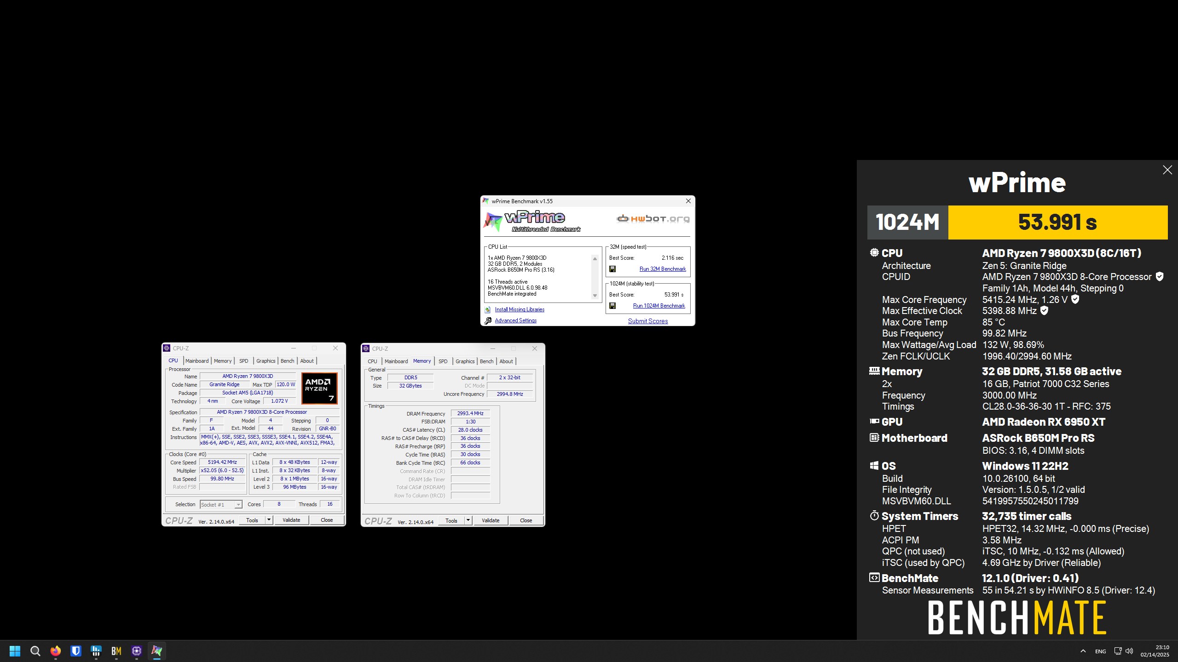Click the BenchMate GPU section icon
The height and width of the screenshot is (662, 1178).
tap(874, 421)
